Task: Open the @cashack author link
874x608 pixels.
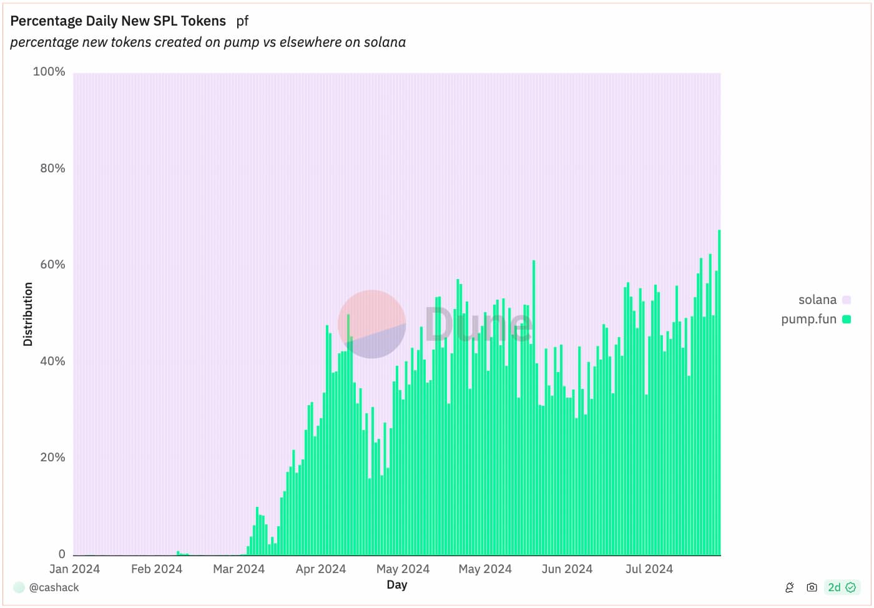Action: pyautogui.click(x=54, y=587)
